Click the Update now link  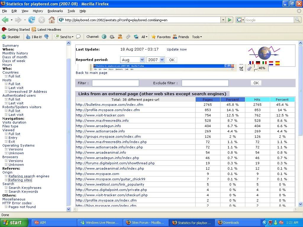(177, 49)
